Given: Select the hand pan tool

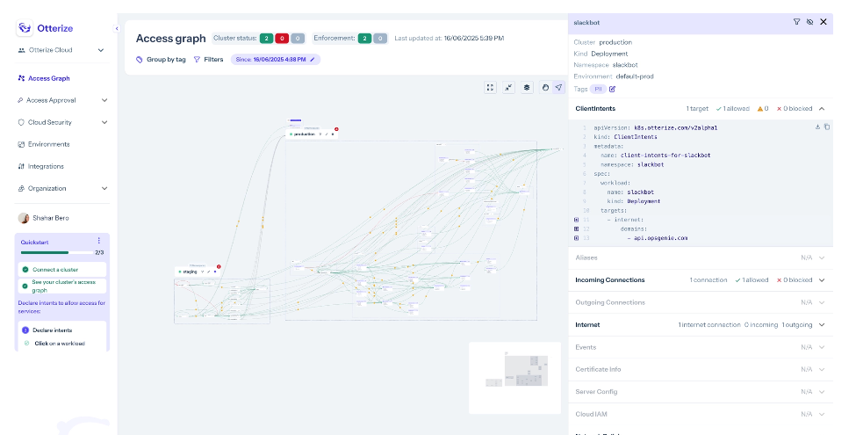Looking at the screenshot, I should pos(545,87).
